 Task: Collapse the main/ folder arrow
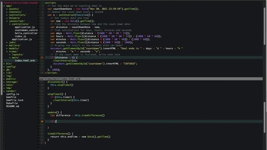[10, 57]
